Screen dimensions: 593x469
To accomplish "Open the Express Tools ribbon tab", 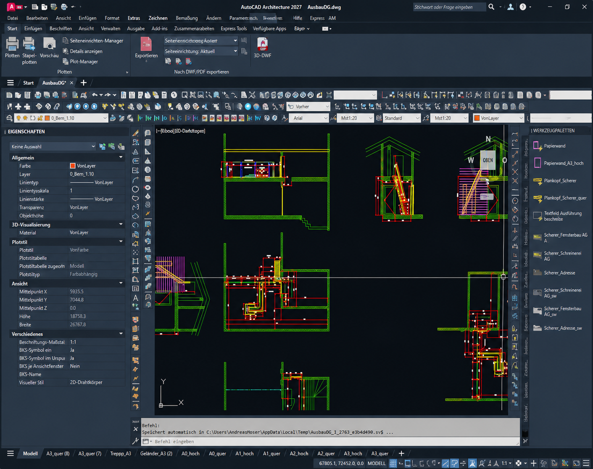I will click(x=234, y=29).
